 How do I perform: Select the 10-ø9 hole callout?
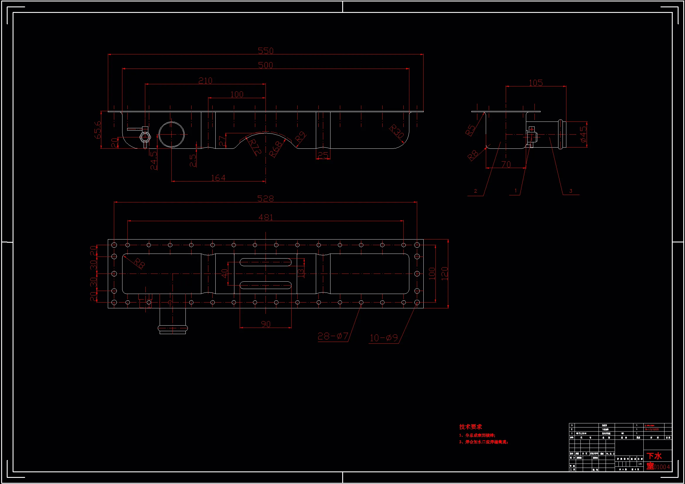384,338
